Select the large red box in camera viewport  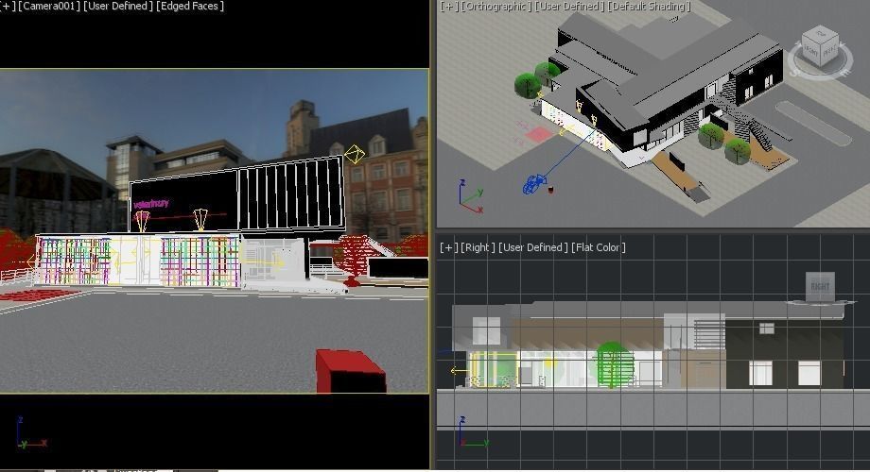[351, 371]
